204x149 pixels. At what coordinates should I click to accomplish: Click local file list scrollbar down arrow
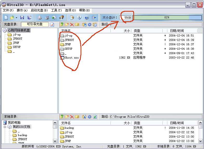[x=200, y=141]
